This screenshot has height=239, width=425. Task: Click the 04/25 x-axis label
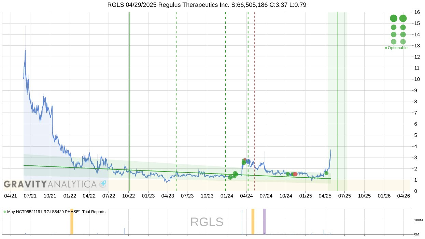coord(325,196)
